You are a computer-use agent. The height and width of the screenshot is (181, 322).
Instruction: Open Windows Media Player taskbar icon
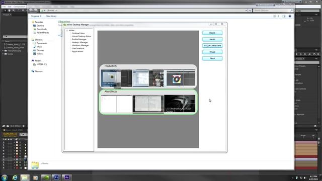click(35, 177)
